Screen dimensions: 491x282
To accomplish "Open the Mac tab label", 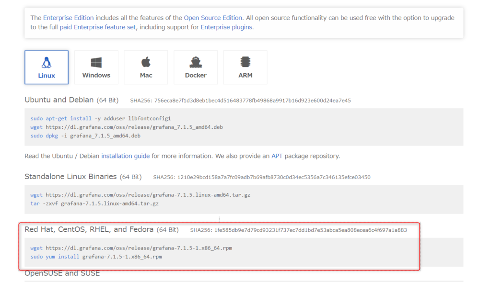I will 146,75.
